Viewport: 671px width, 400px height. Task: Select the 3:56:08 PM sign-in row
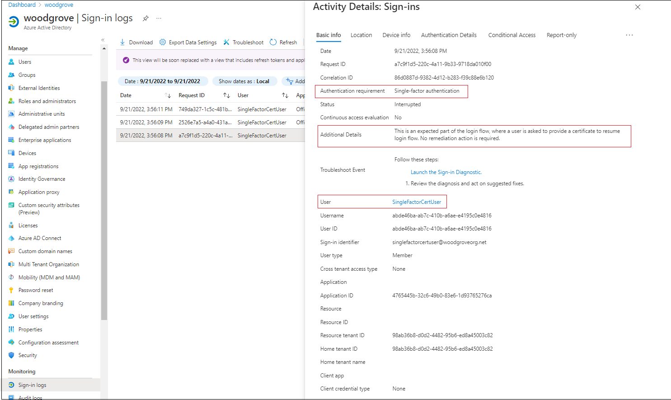(x=211, y=136)
